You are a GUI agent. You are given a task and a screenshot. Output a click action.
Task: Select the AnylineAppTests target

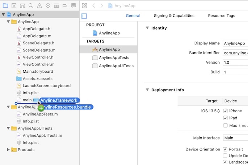tap(114, 57)
